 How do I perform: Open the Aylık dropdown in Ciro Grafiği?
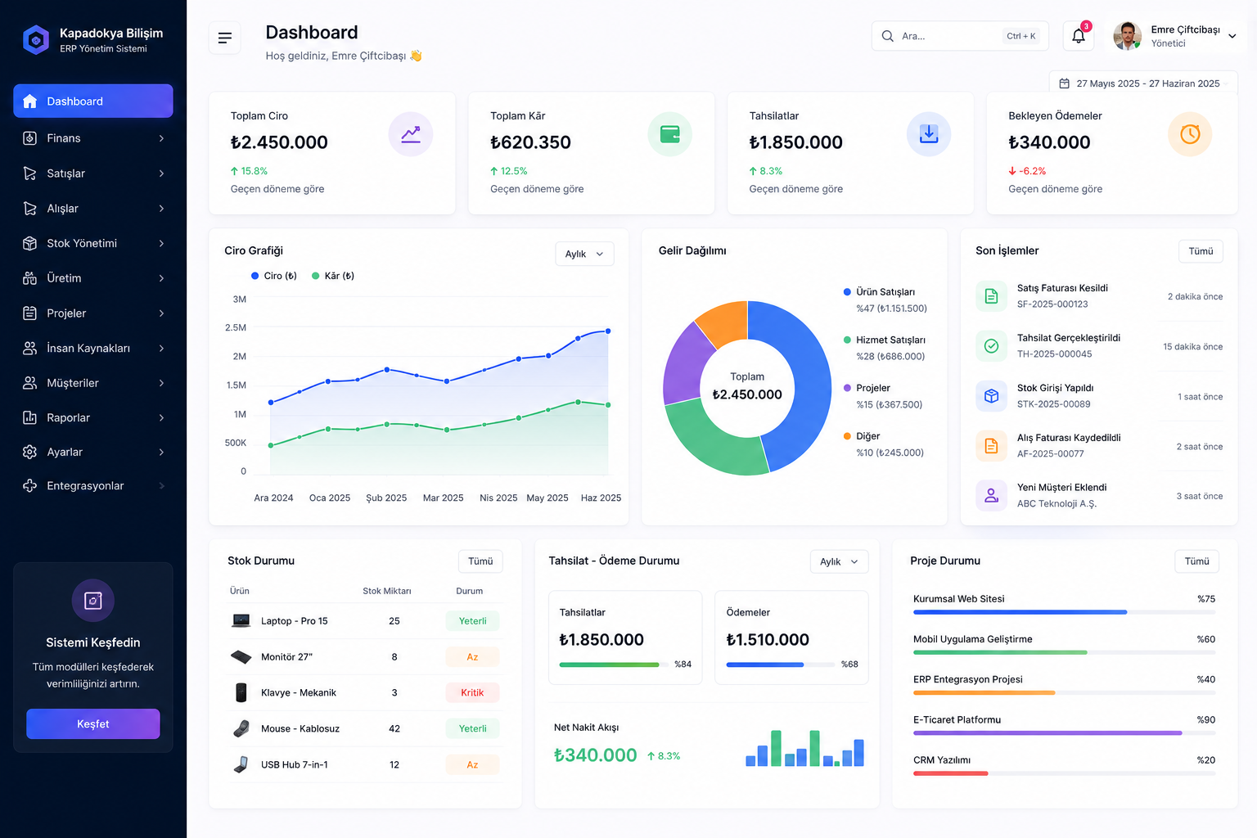coord(584,254)
